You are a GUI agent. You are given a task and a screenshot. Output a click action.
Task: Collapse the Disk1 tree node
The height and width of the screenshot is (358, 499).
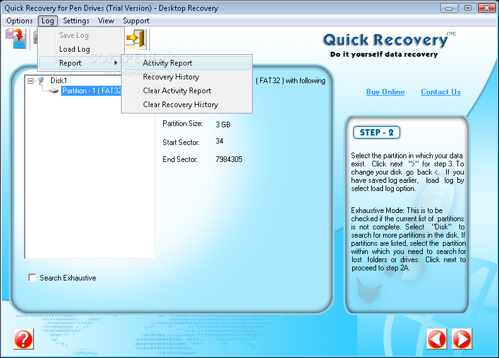click(x=30, y=81)
